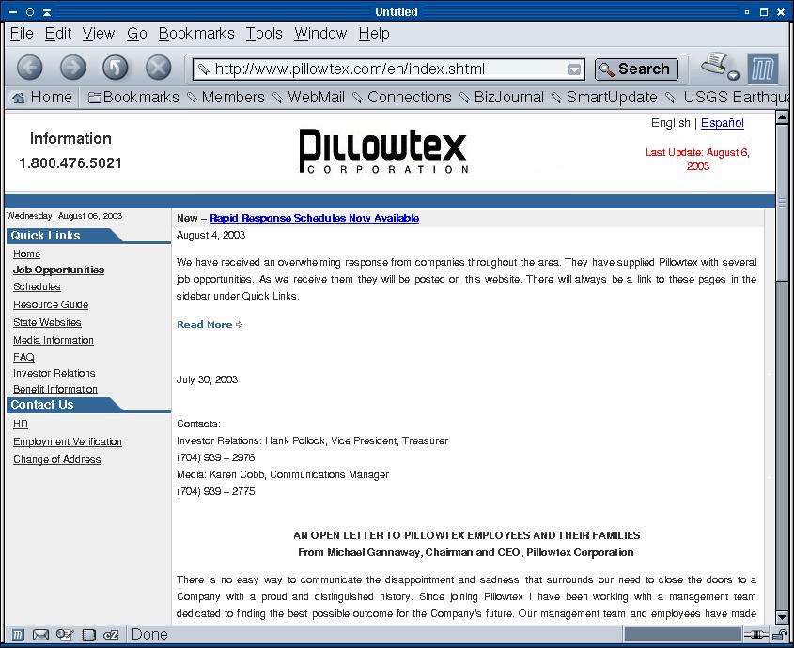Viewport: 794px width, 648px height.
Task: Open the Resource Guide link
Action: click(x=51, y=304)
